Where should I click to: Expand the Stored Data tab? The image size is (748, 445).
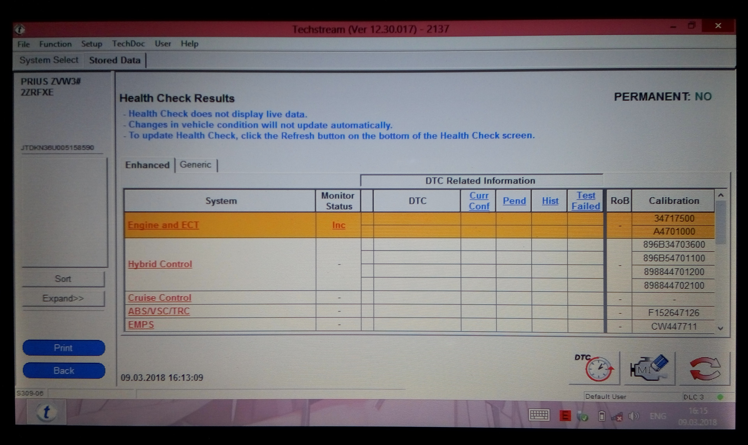coord(115,60)
